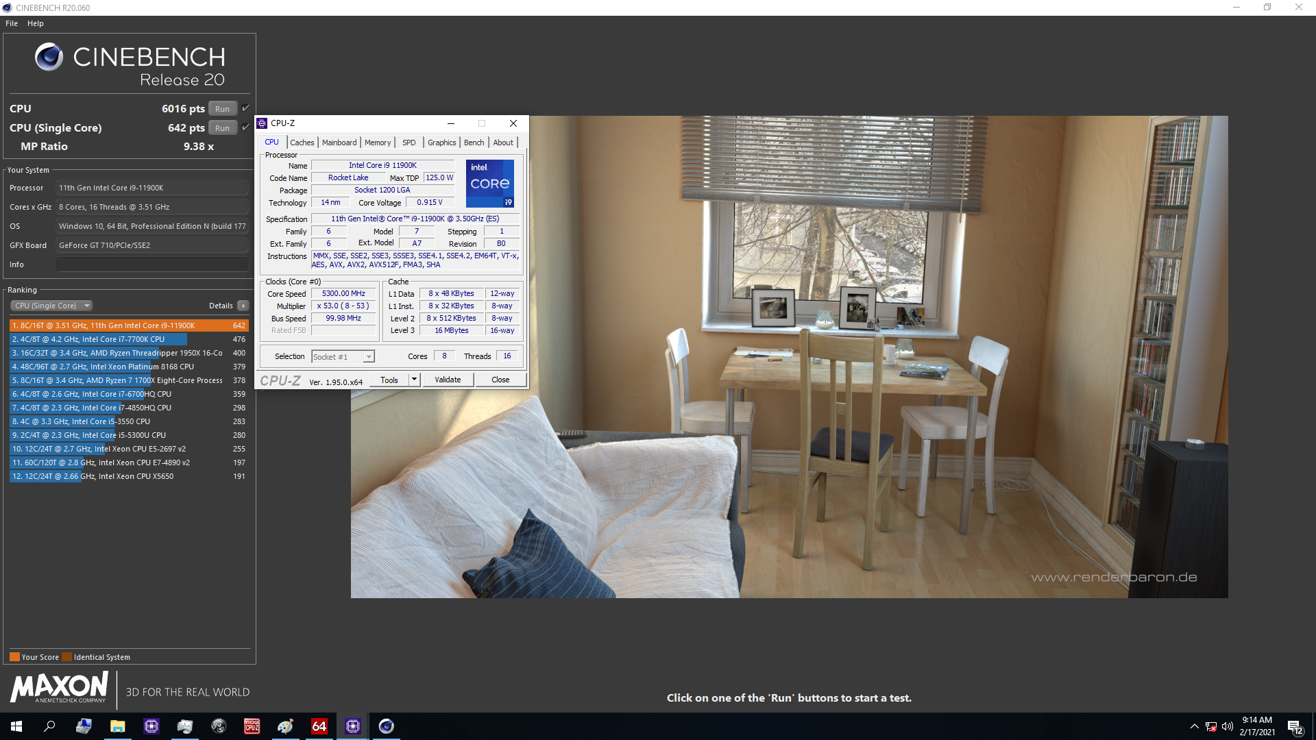Switch to the Caches tab in CPU-Z

[x=302, y=143]
